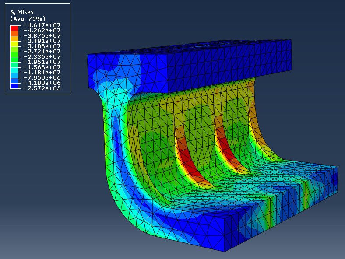Select the +4.647e+07 maximum legend value
345x259 pixels.
[42, 25]
